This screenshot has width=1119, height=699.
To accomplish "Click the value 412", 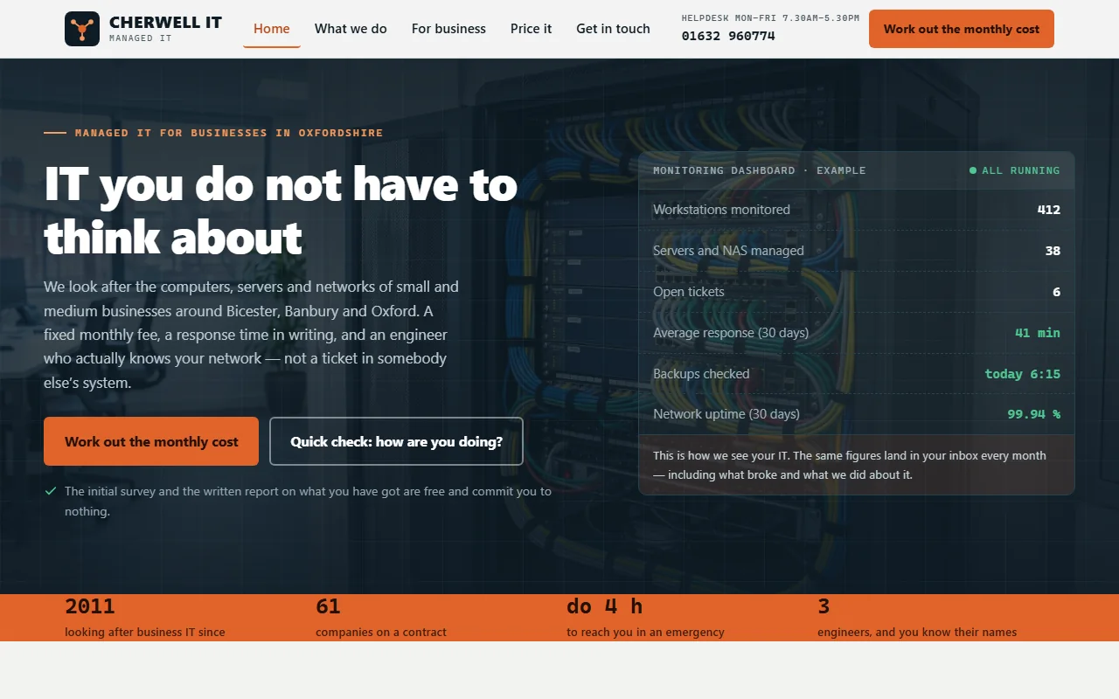I will click(x=1048, y=210).
